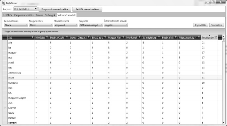Expand the Stopszószűrés stopword dropdown
Viewport: 227px width, 126px height.
[x=66, y=25]
